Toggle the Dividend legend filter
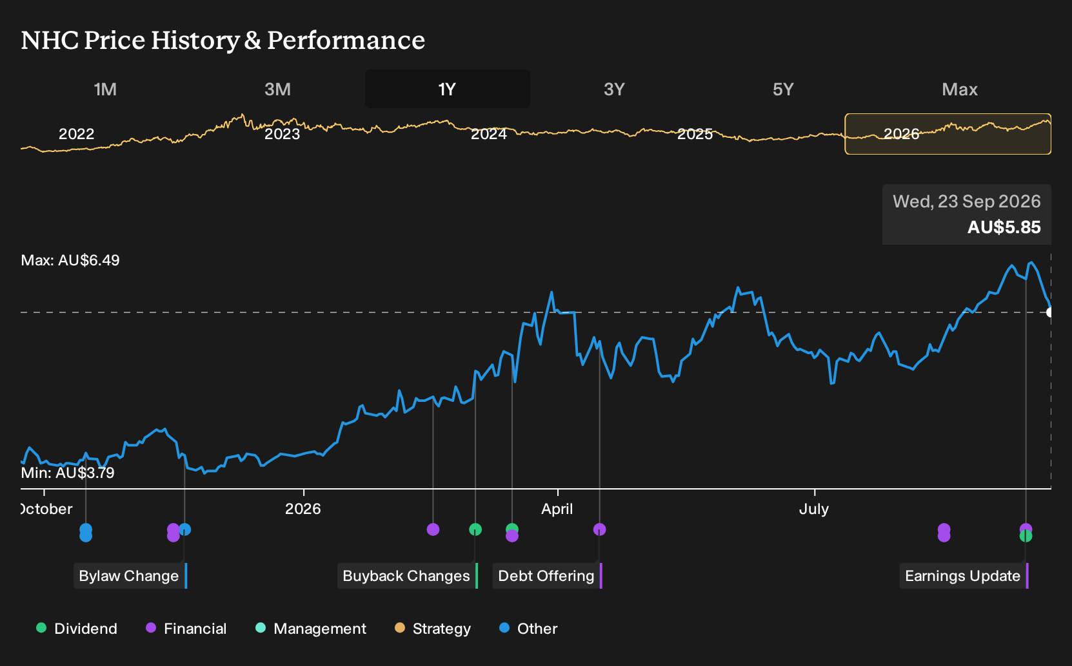 [76, 629]
